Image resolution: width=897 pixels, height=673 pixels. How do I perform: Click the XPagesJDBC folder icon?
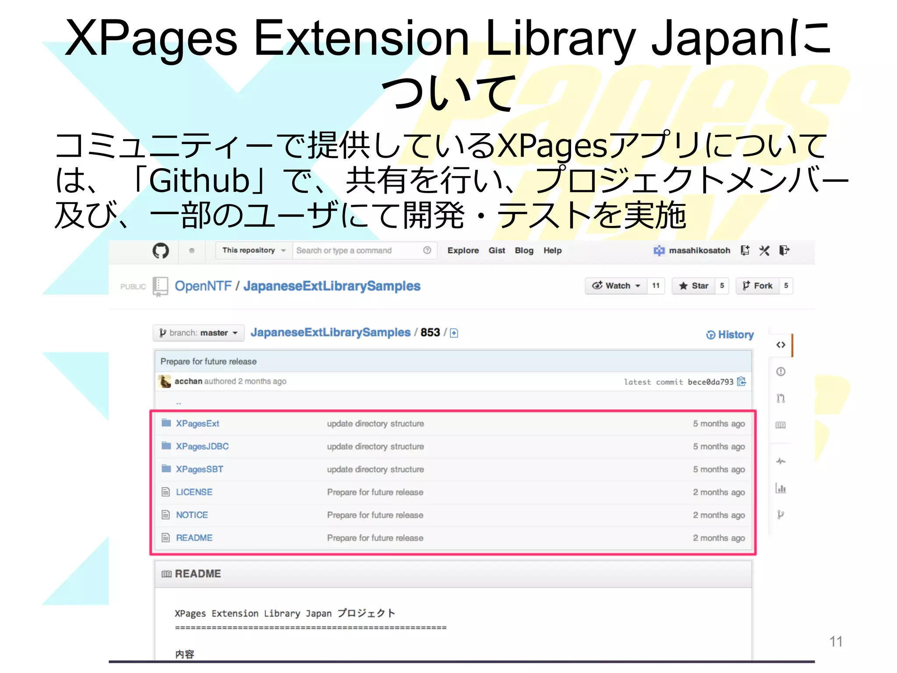[166, 446]
